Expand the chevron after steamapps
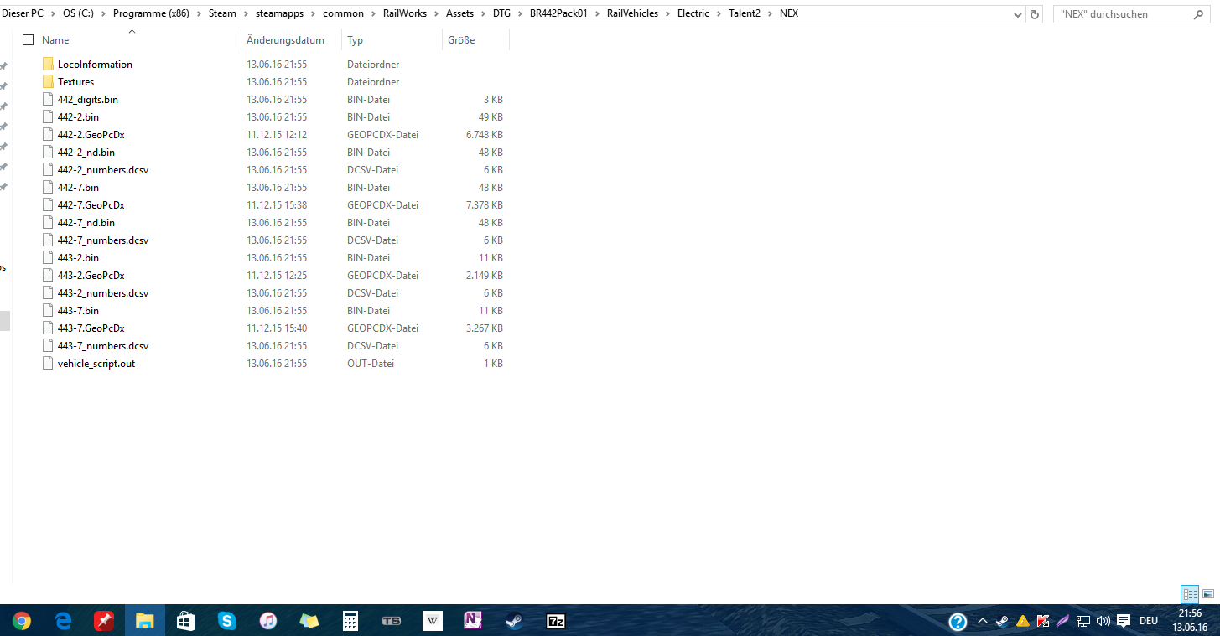The image size is (1220, 636). point(313,14)
